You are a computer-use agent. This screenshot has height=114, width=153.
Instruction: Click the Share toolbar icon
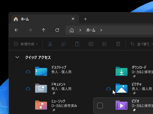(x=105, y=44)
